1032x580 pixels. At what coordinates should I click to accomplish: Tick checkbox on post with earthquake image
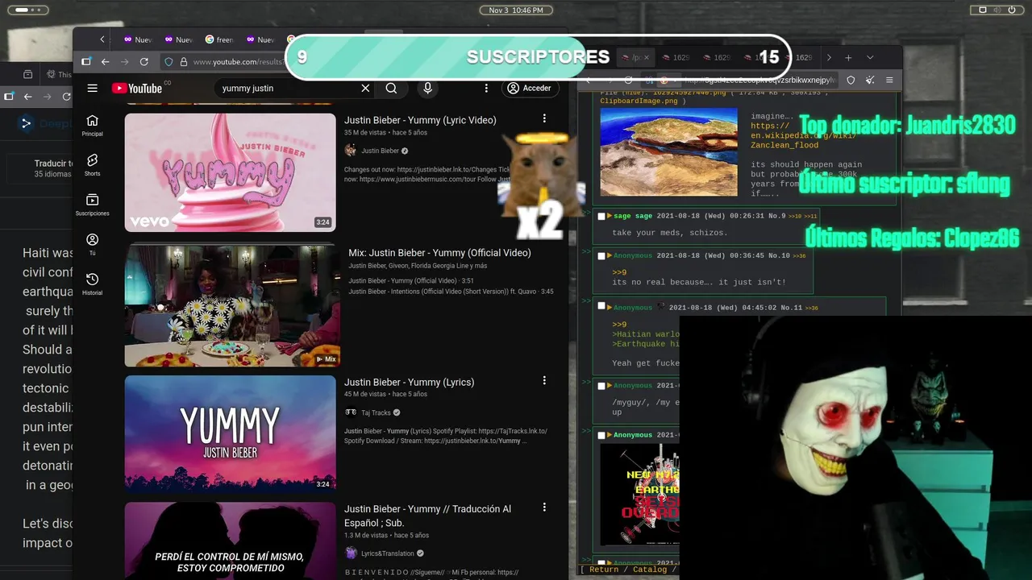coord(601,436)
